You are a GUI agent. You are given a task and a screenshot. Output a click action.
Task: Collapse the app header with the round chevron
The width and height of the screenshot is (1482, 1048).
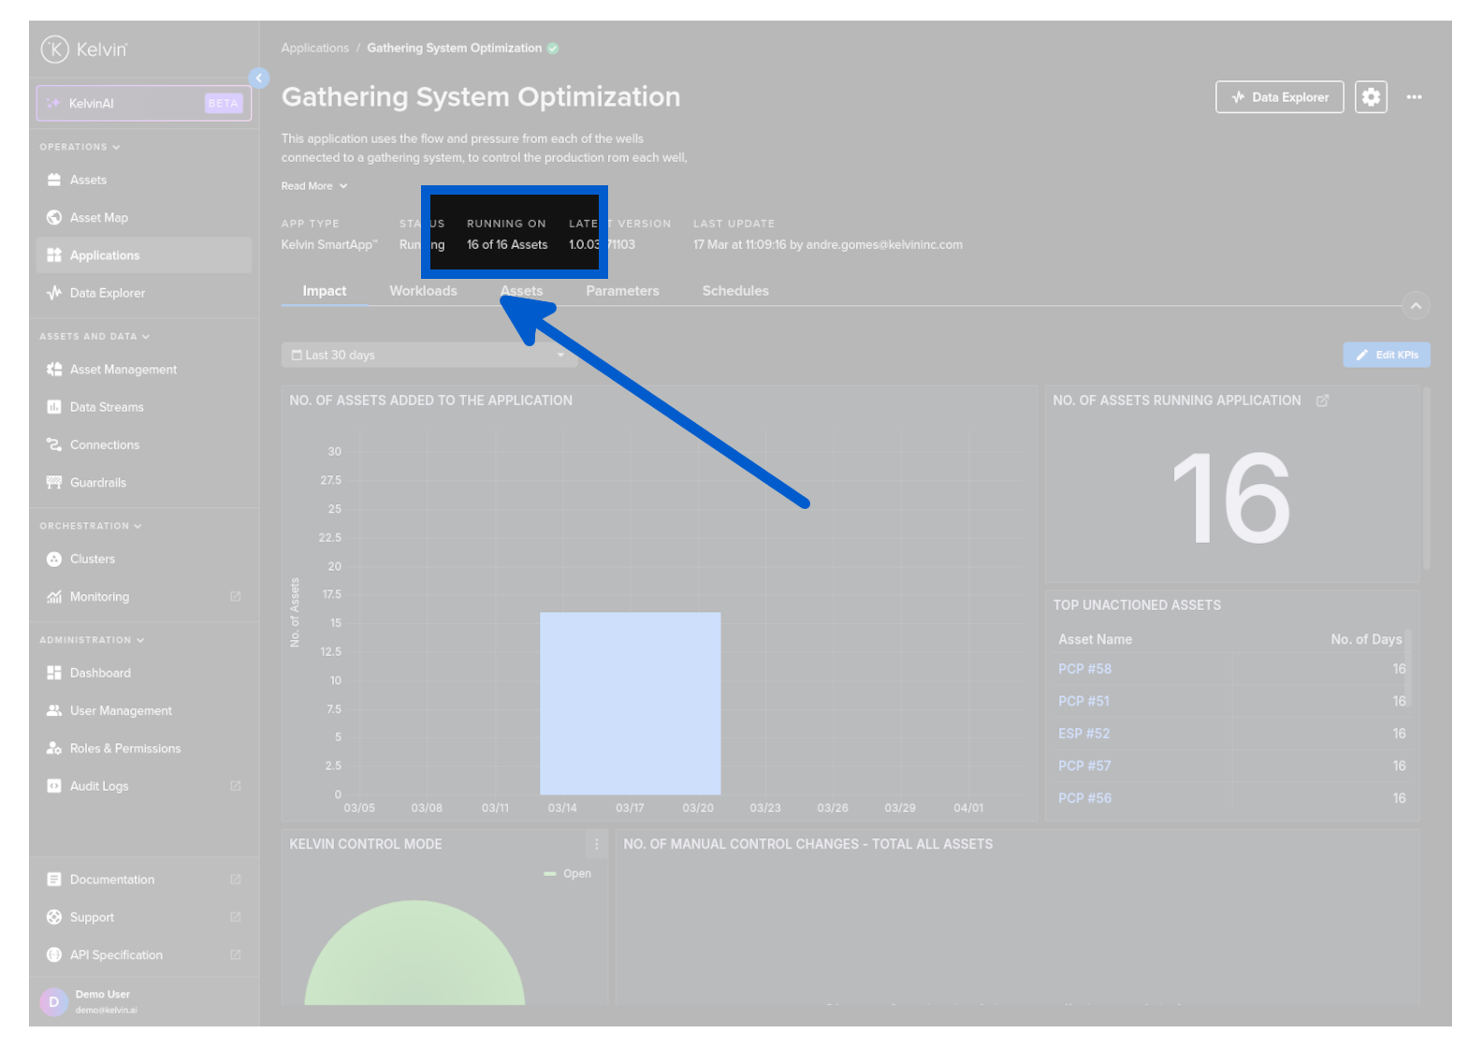coord(1416,306)
